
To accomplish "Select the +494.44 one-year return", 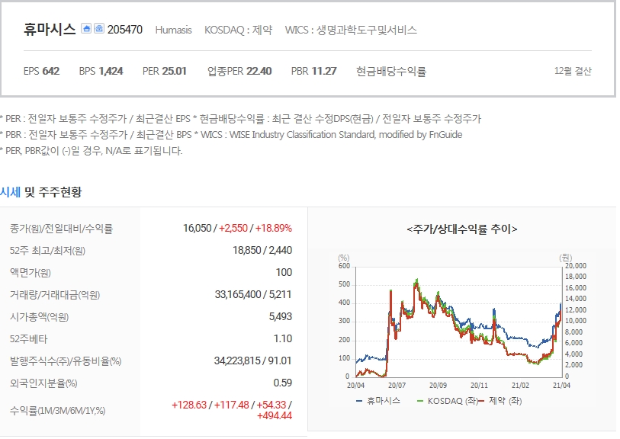I will (275, 415).
